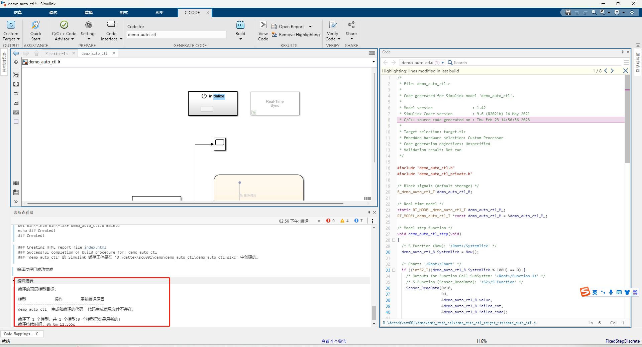
Task: Select the Initialize Function block
Action: click(213, 103)
